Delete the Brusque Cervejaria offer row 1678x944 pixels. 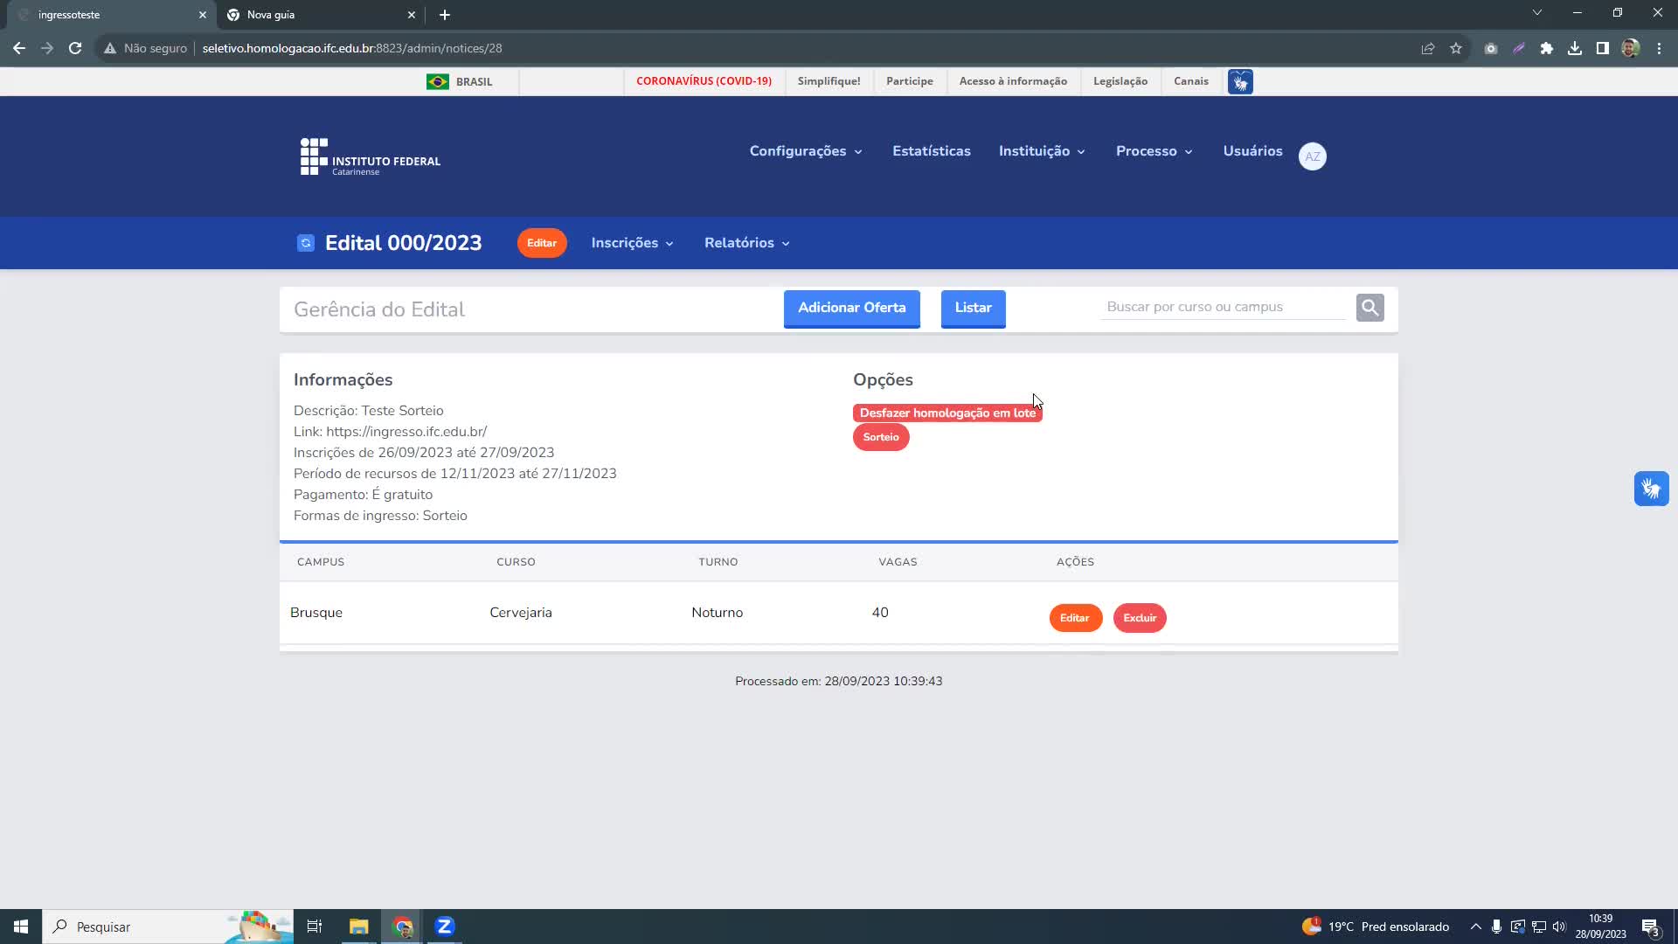(x=1140, y=618)
